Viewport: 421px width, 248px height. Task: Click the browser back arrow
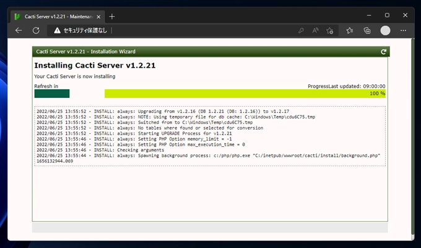[19, 30]
